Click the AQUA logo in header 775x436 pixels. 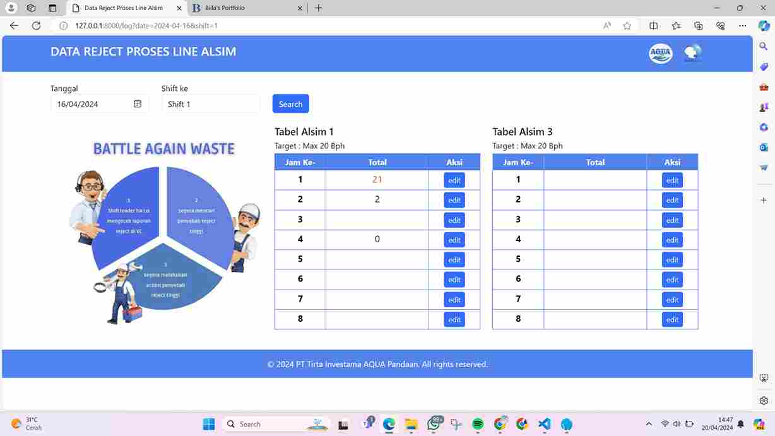[660, 54]
